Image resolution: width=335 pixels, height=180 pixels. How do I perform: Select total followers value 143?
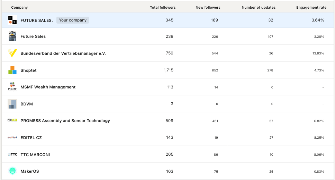(170, 137)
